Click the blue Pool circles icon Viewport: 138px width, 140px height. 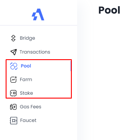(x=14, y=66)
